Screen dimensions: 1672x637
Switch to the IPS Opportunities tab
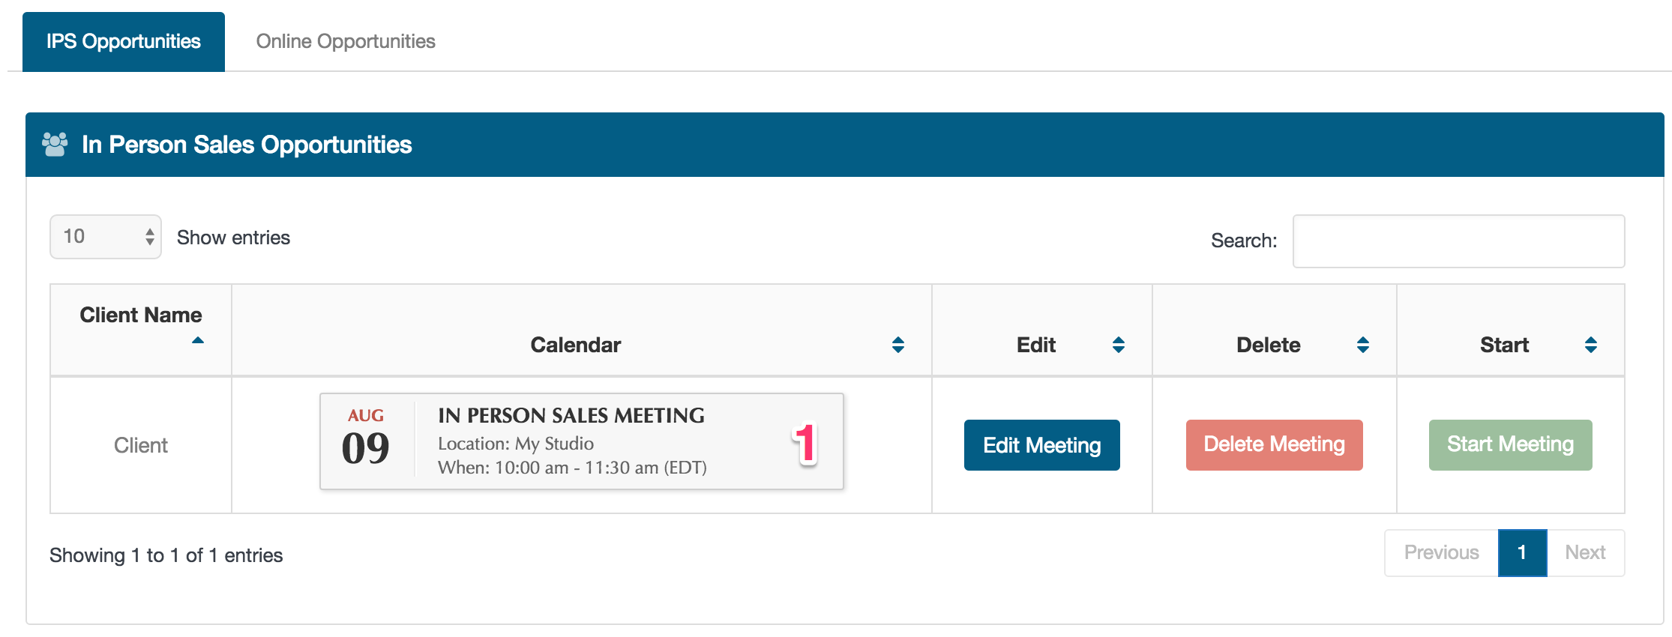click(124, 42)
